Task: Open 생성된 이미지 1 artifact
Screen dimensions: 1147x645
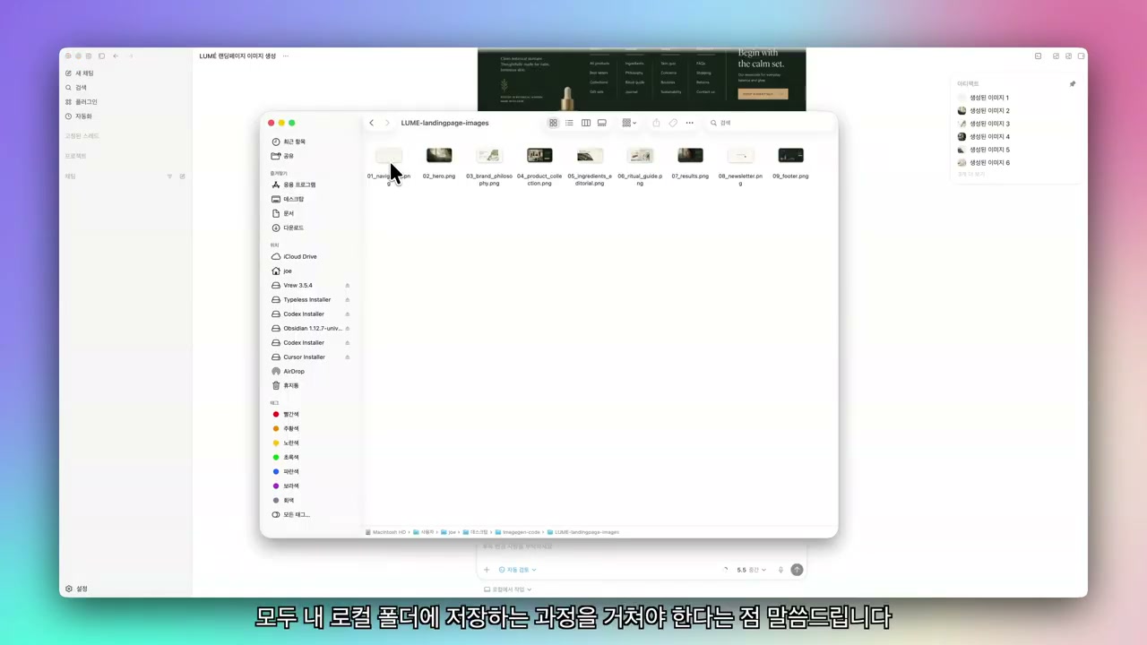Action: click(x=984, y=98)
